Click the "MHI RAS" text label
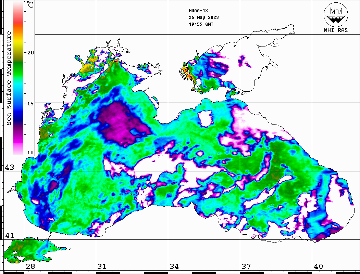Image resolution: width=360 pixels, height=274 pixels. click(336, 30)
